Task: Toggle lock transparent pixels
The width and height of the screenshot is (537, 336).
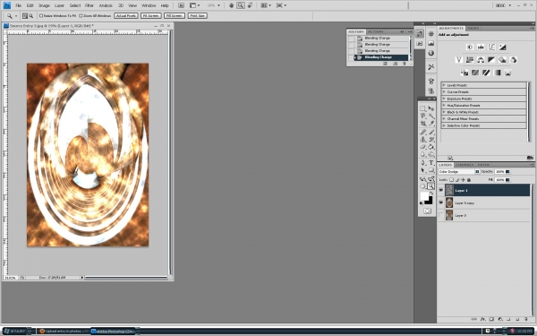Action: click(x=451, y=180)
